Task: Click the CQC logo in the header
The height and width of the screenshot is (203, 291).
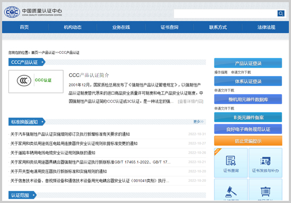Action: point(33,12)
